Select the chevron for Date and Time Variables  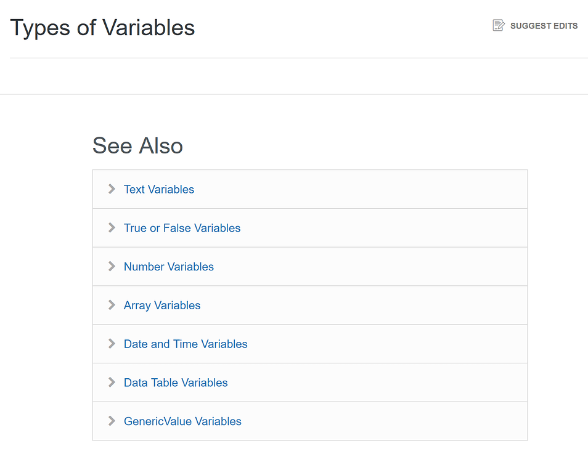point(112,344)
